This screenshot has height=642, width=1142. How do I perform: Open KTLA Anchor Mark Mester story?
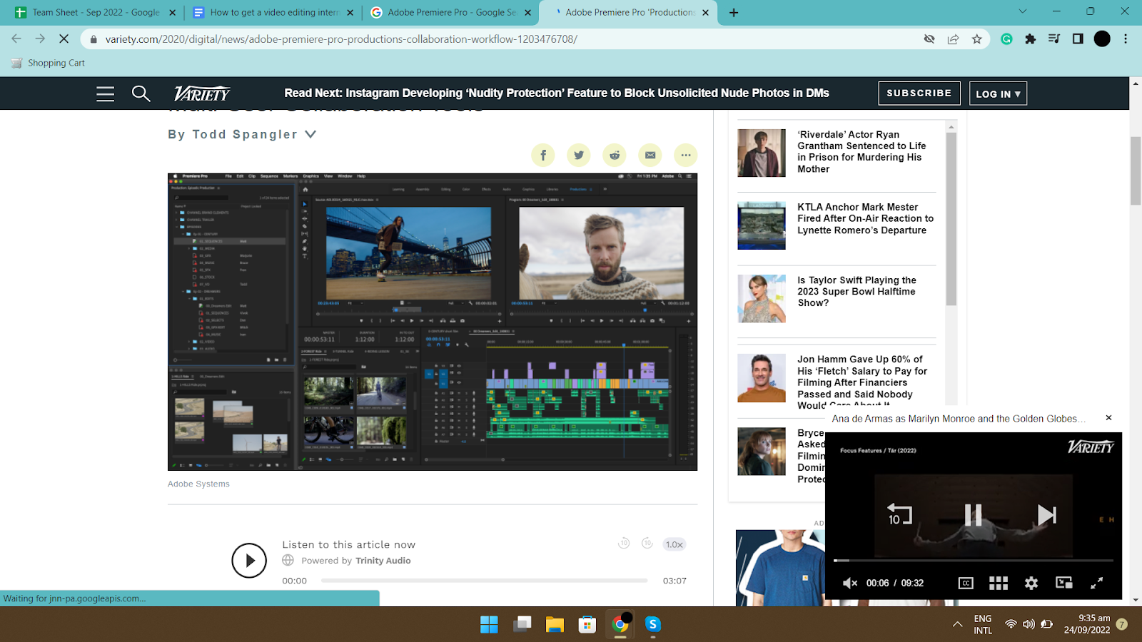click(865, 219)
